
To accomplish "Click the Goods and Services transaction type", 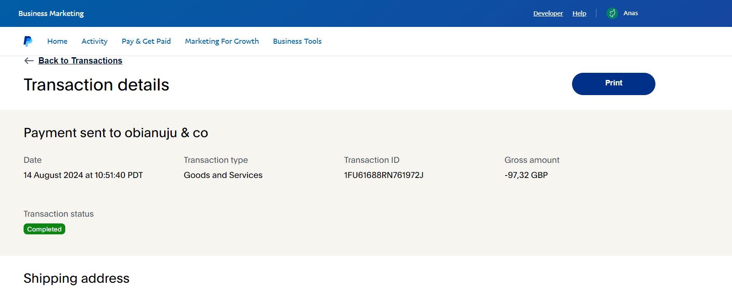I will 223,175.
